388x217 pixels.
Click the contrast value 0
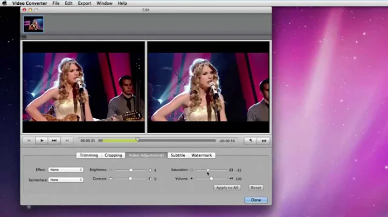click(155, 179)
